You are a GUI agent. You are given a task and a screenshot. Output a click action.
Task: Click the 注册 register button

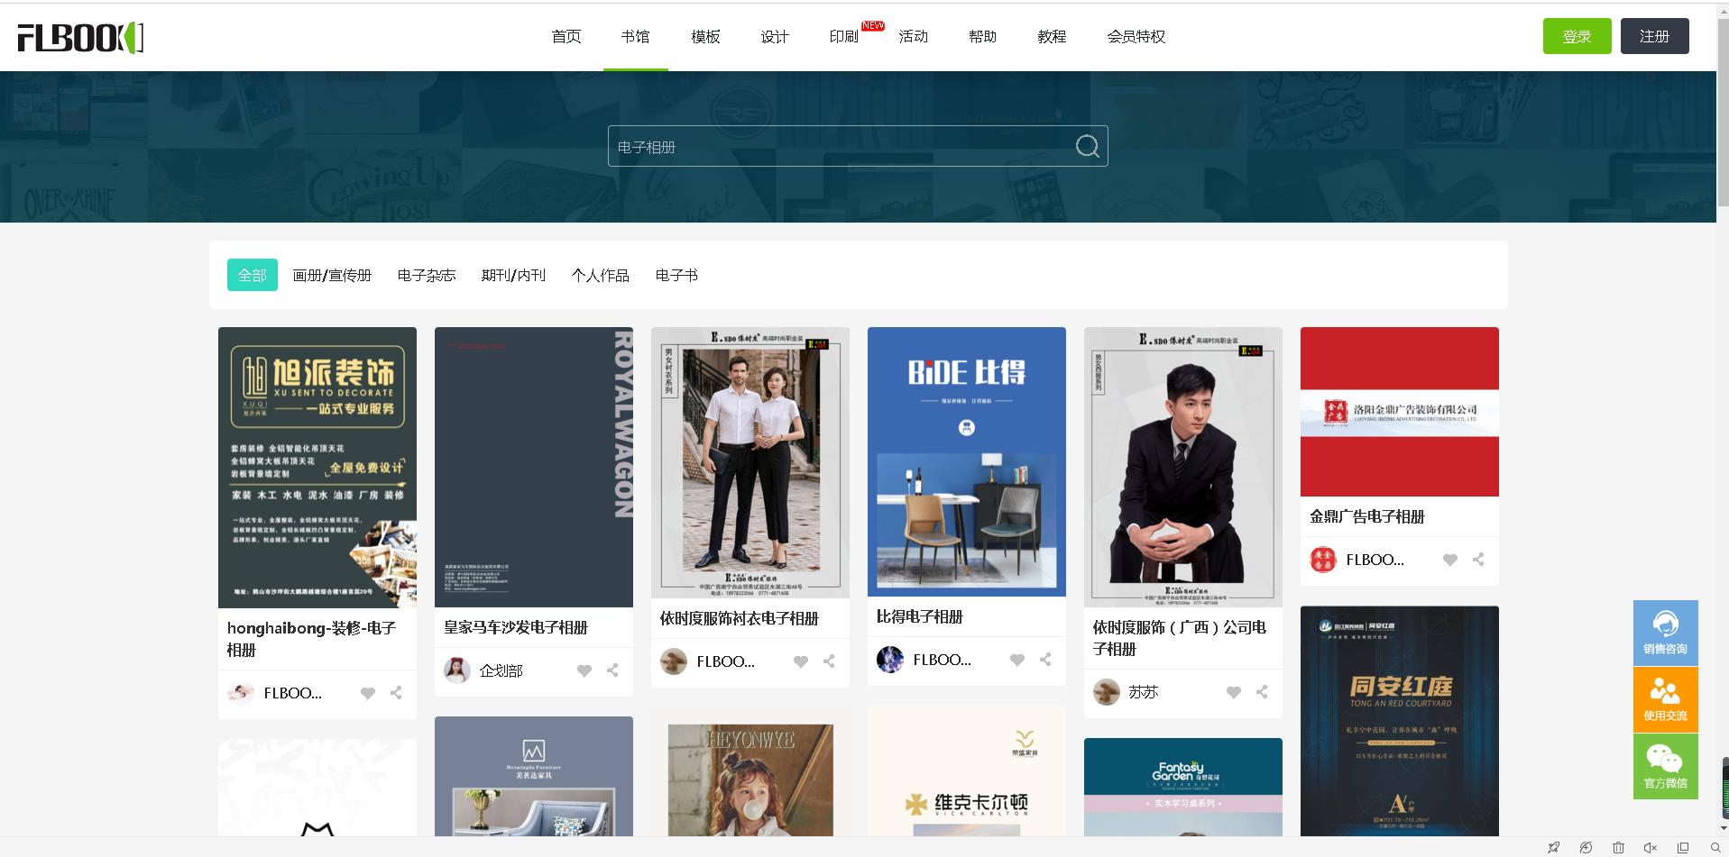point(1654,36)
